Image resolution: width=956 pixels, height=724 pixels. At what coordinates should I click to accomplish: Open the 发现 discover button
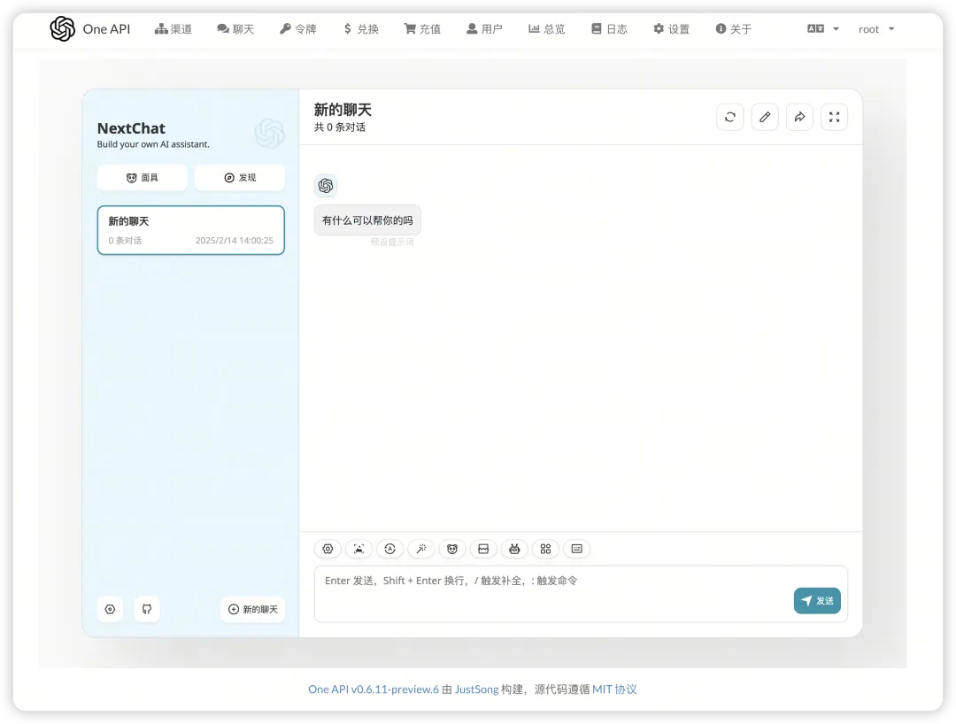pyautogui.click(x=240, y=177)
